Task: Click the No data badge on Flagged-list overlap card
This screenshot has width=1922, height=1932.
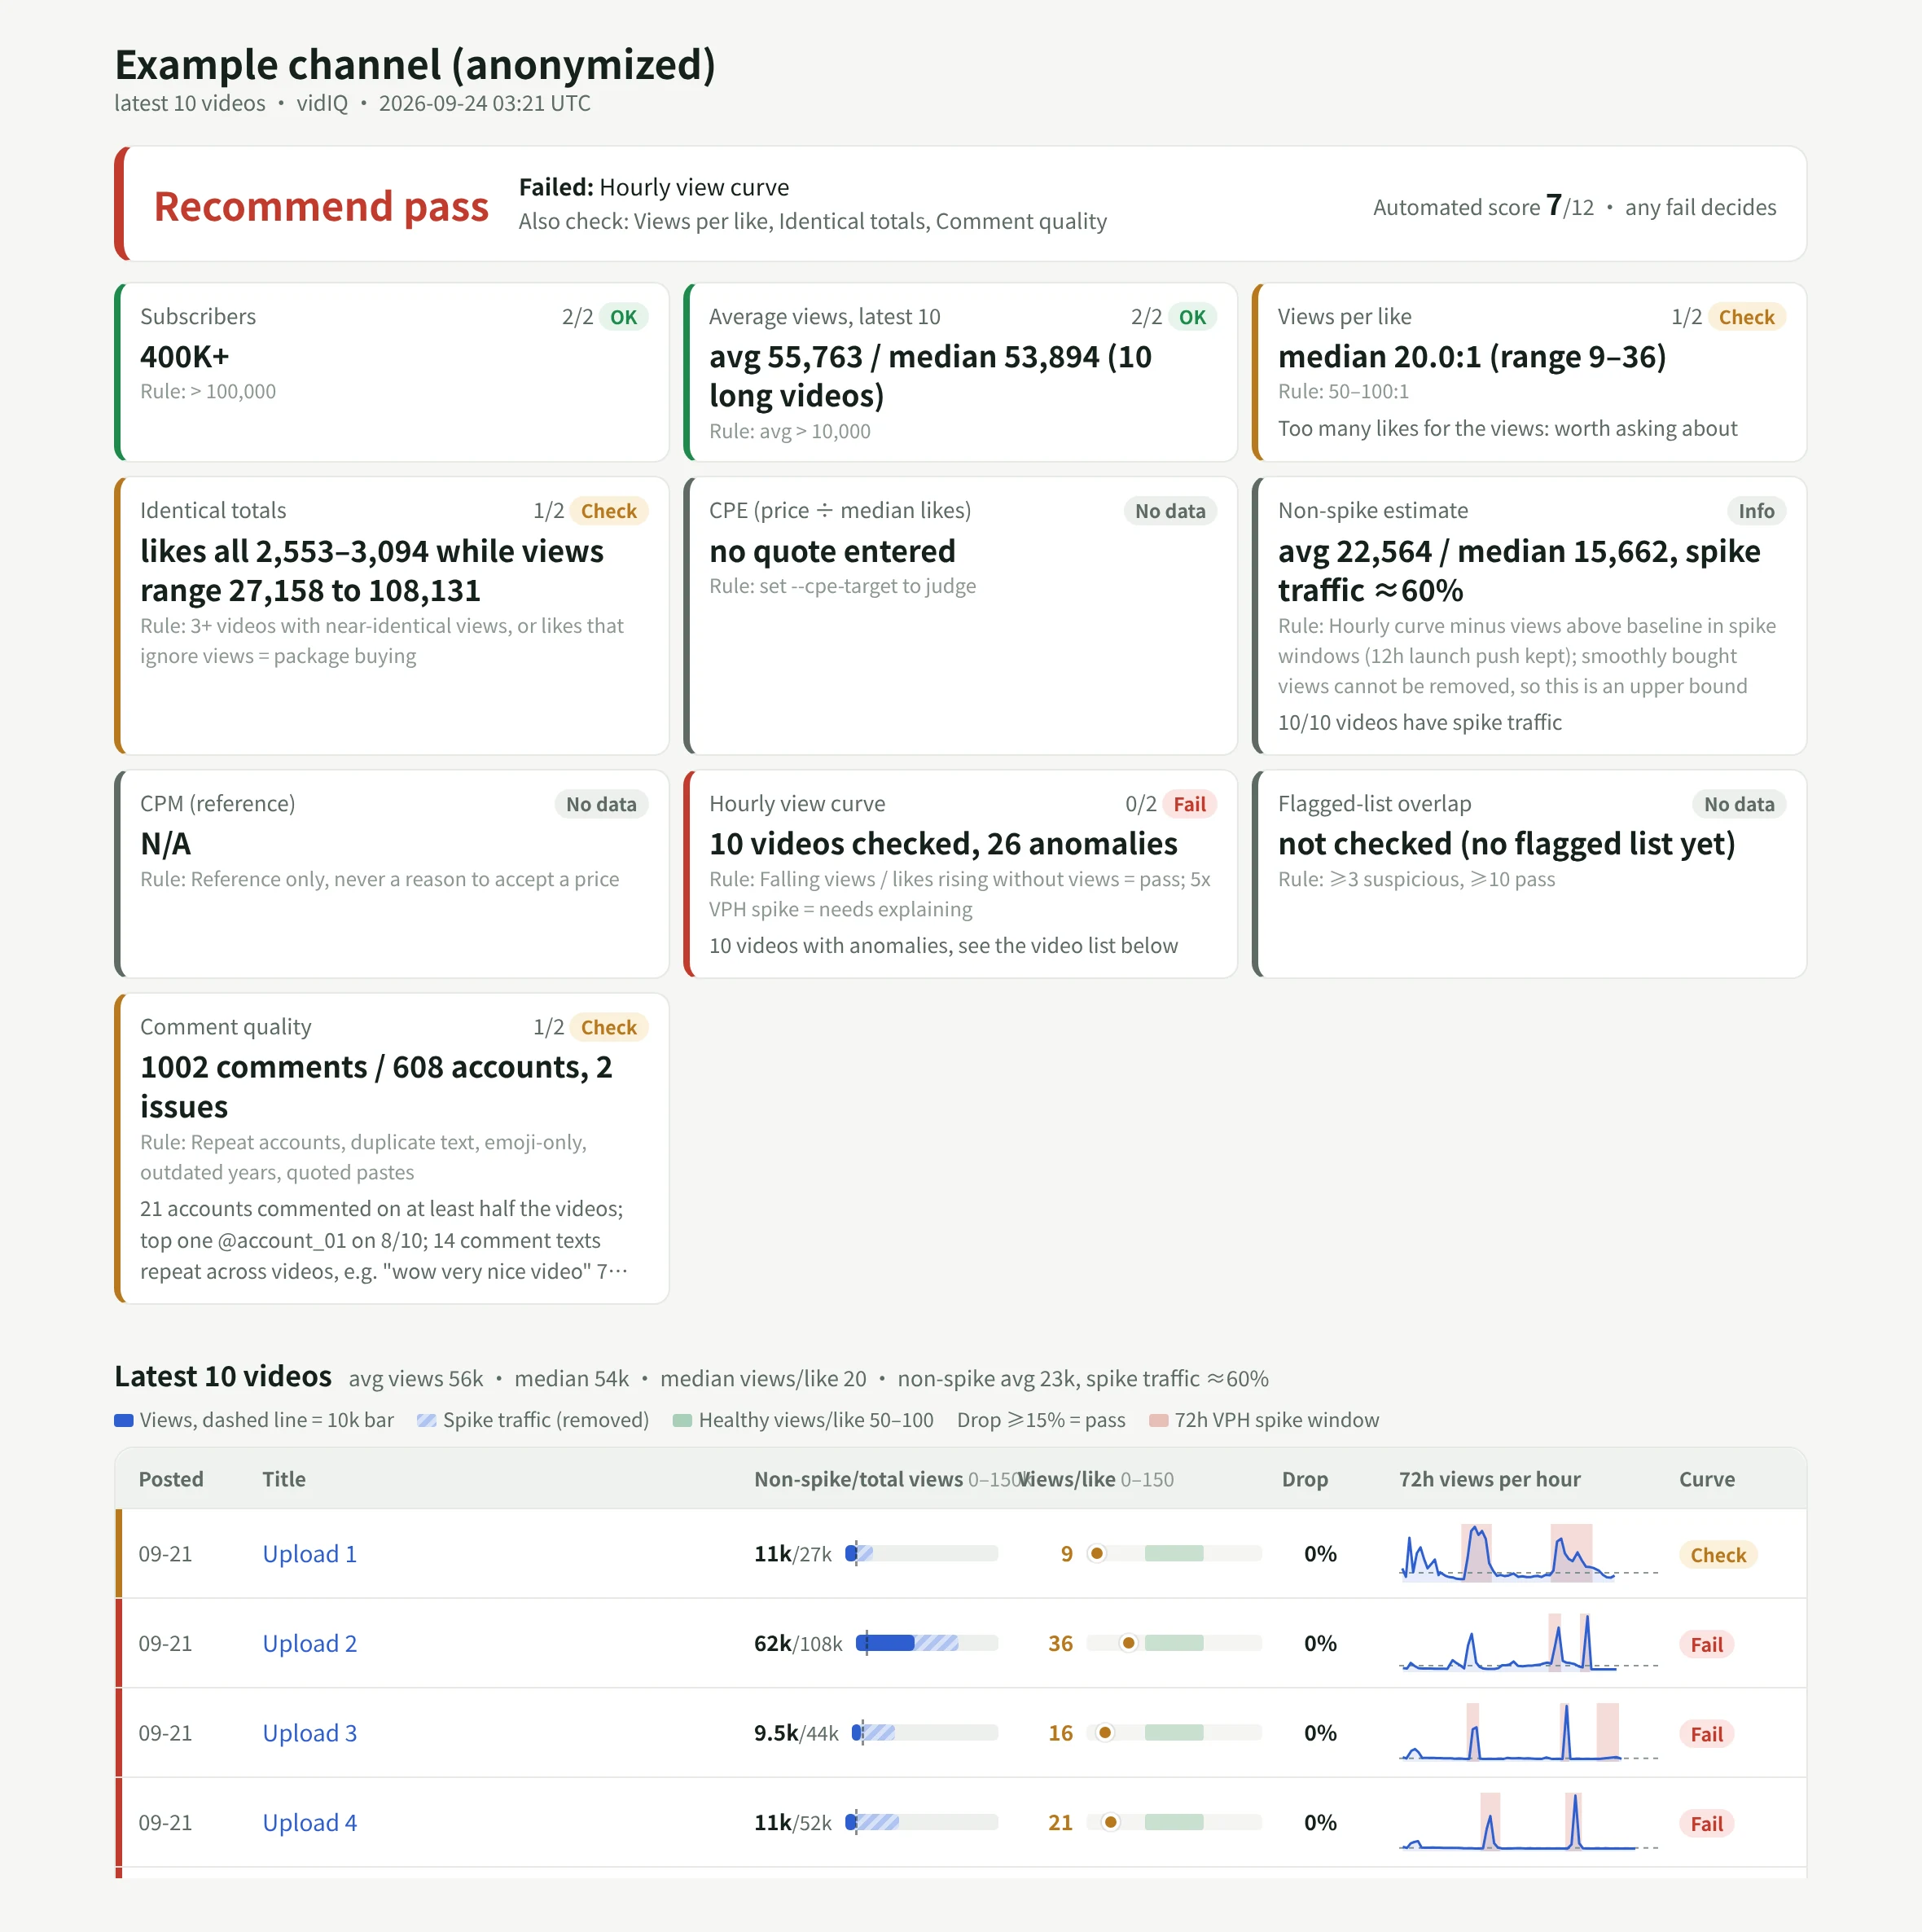Action: coord(1739,804)
